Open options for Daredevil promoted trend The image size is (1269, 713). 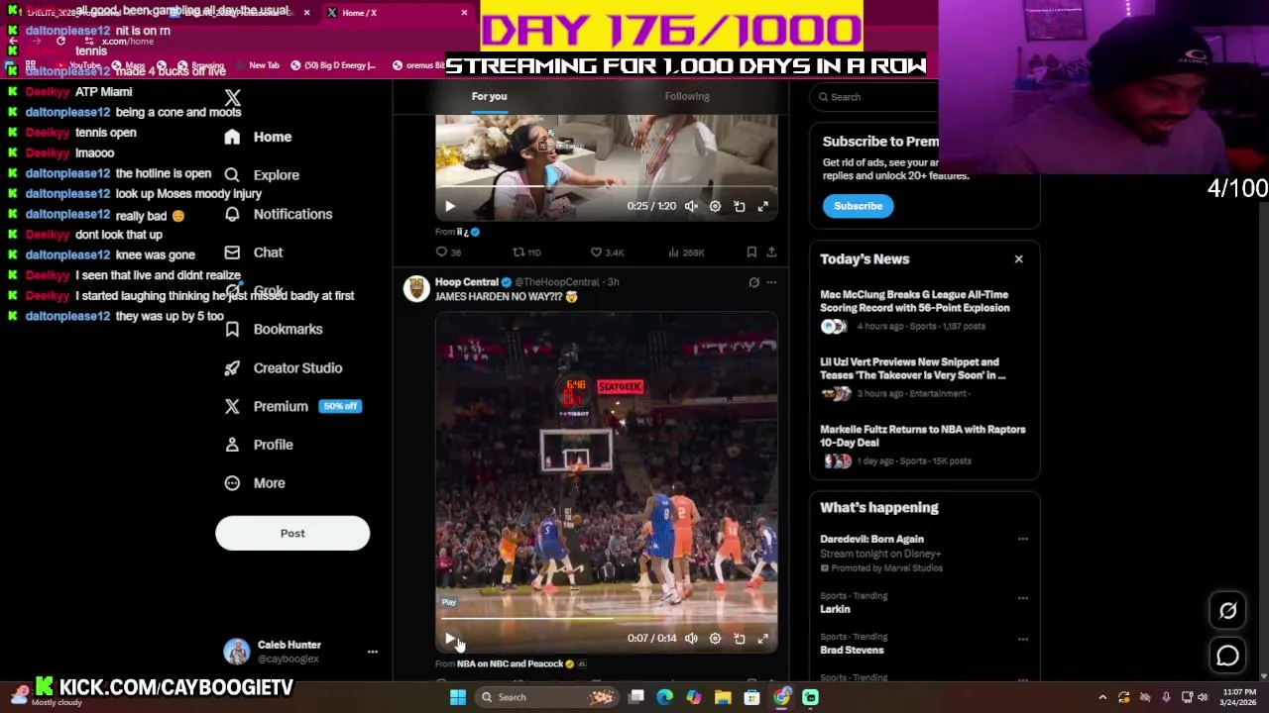click(x=1022, y=540)
